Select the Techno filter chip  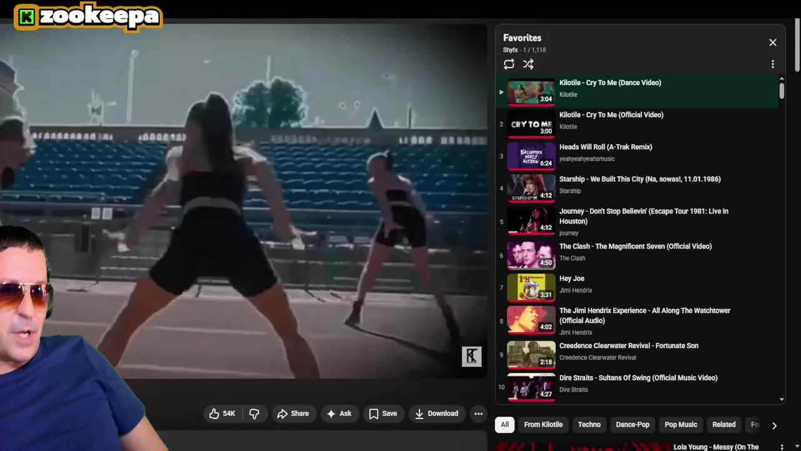[x=589, y=425]
